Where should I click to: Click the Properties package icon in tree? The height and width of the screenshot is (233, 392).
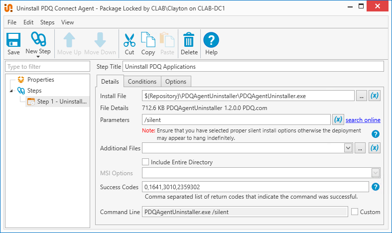click(21, 80)
